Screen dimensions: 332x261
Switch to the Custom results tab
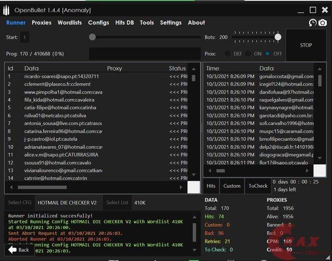point(232,186)
